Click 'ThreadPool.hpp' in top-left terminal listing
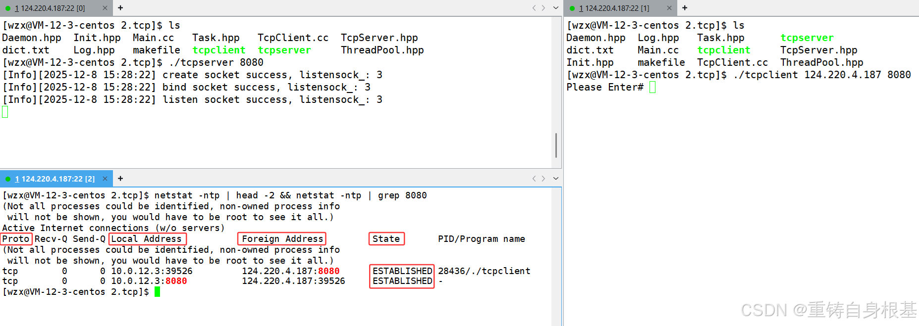This screenshot has height=326, width=919. tap(382, 50)
